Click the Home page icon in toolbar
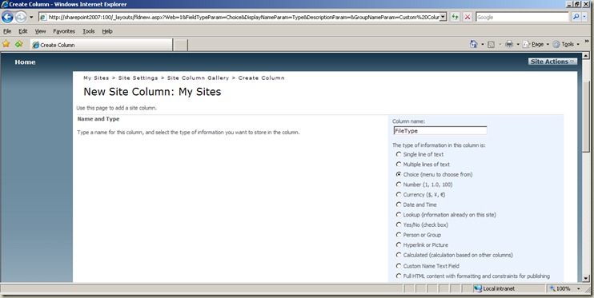This screenshot has height=298, width=594. point(474,44)
